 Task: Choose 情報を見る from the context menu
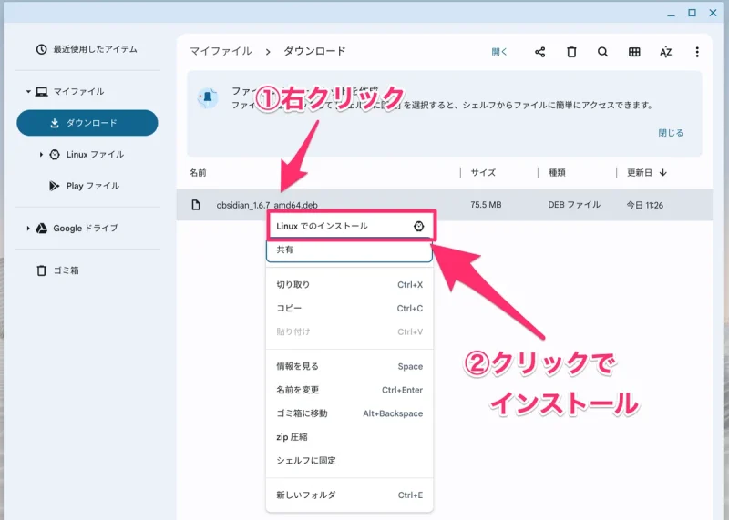350,366
